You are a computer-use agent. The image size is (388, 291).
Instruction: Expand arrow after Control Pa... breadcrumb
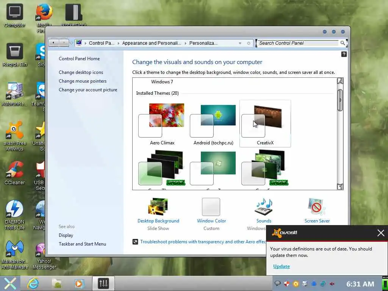click(x=119, y=43)
